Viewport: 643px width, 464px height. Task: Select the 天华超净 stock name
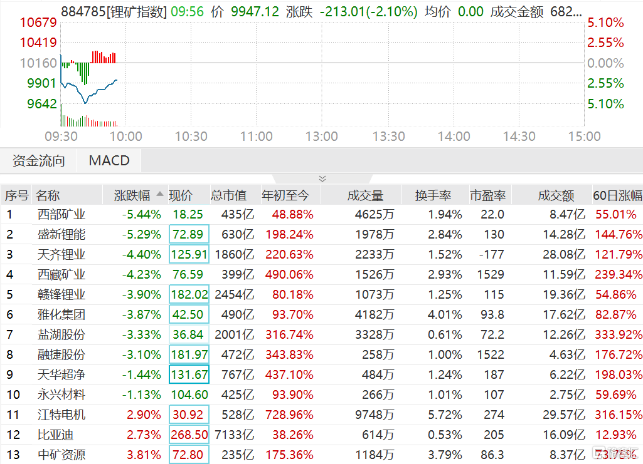pos(61,375)
